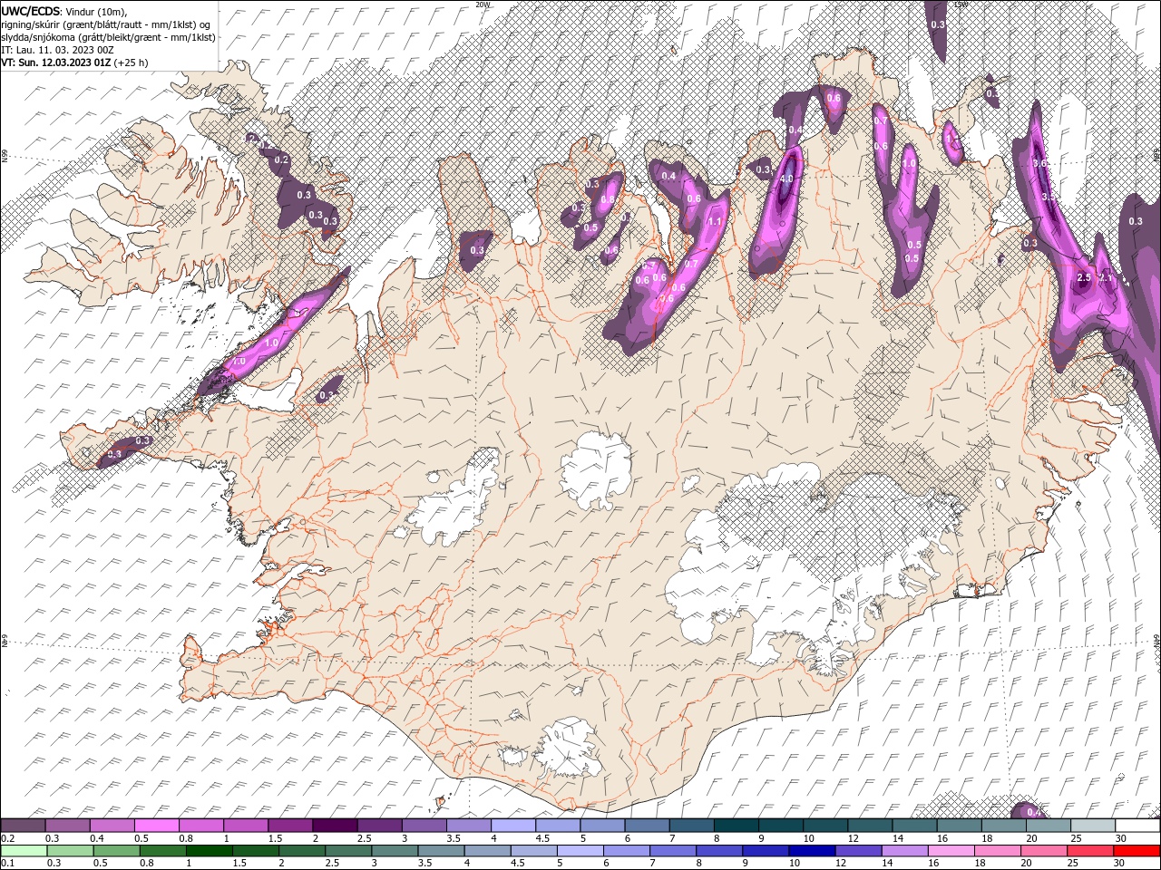Image resolution: width=1161 pixels, height=870 pixels.
Task: Pick the bright pink swatch between 0.5 and 0.8
Action: [x=157, y=826]
